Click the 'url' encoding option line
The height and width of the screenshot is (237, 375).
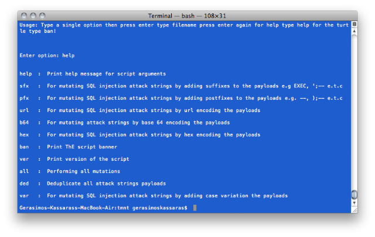click(140, 110)
